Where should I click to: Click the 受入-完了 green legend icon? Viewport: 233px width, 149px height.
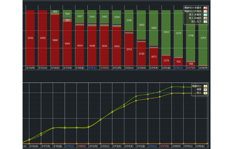tap(205, 21)
